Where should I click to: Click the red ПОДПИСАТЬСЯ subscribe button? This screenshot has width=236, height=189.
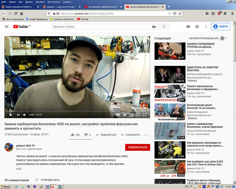(138, 147)
